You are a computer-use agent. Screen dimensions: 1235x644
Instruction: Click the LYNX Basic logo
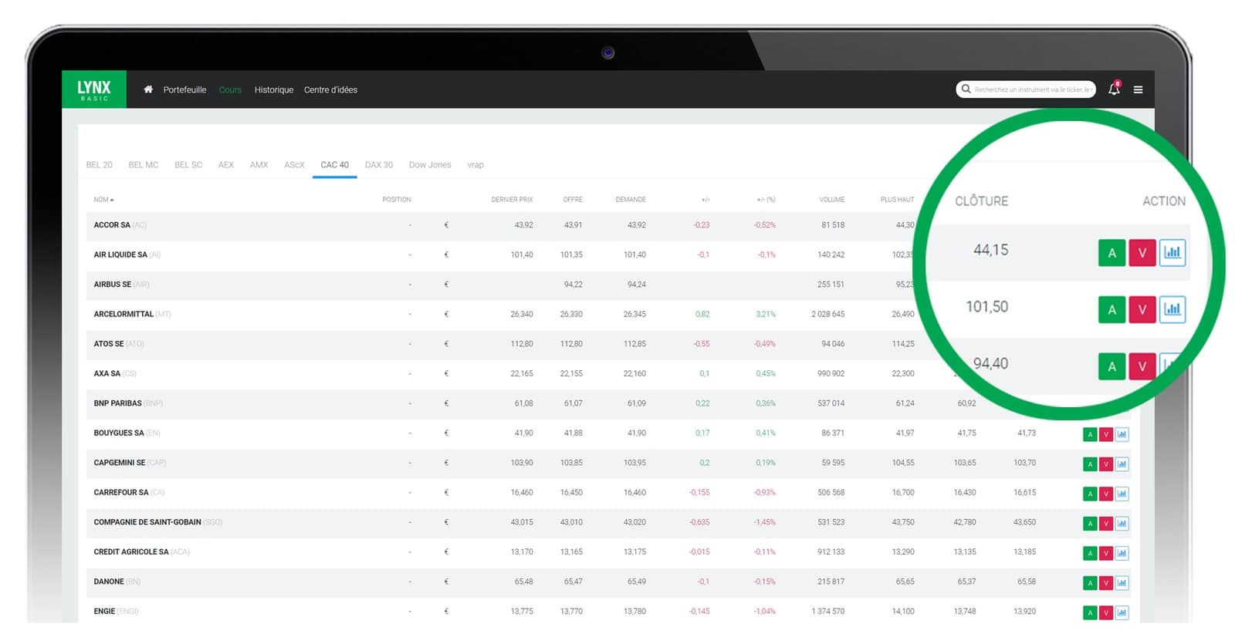coord(94,89)
